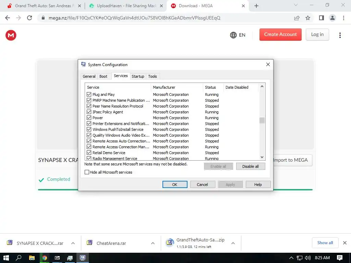Uncheck Remote Access Connection Manager
351x263 pixels.
pyautogui.click(x=89, y=147)
